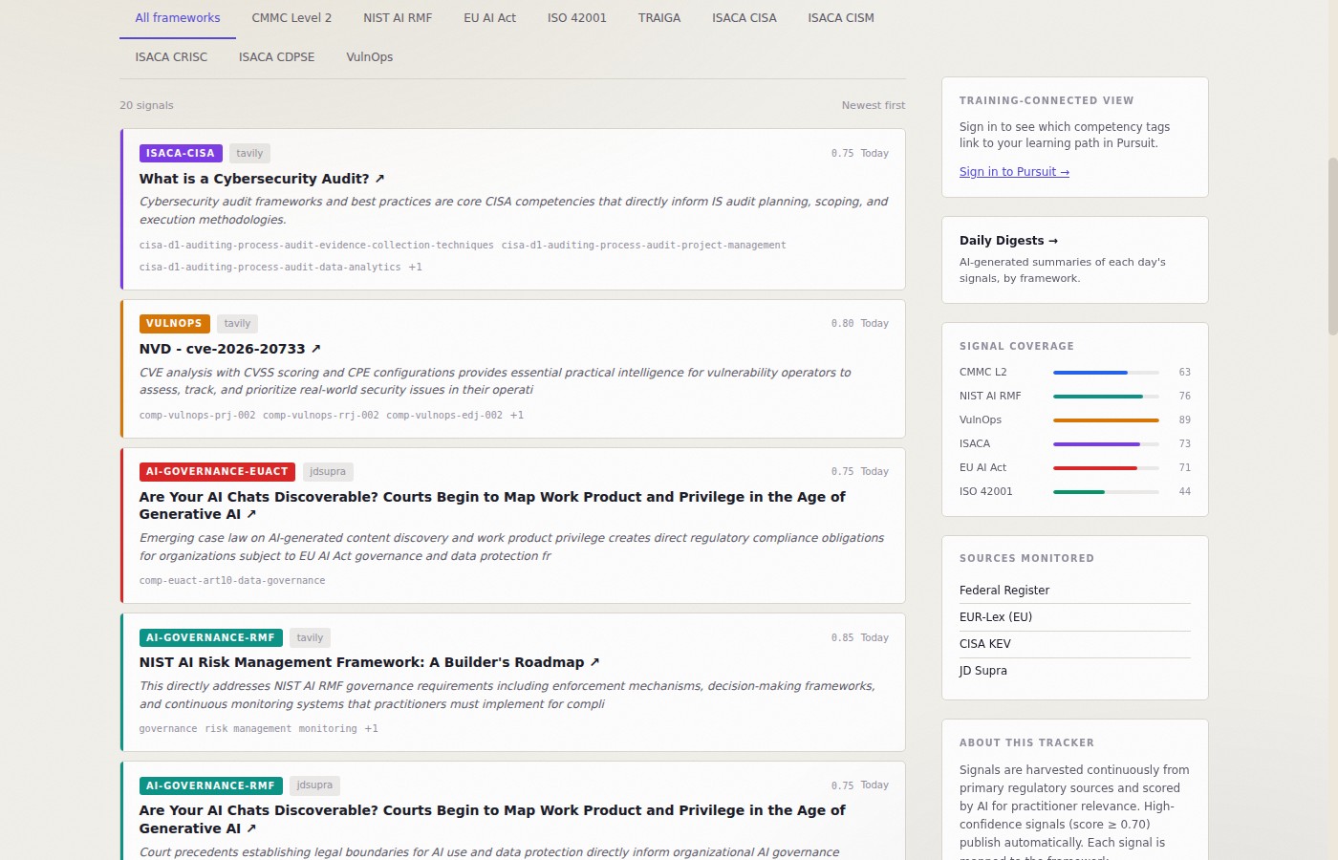The height and width of the screenshot is (860, 1338).
Task: Click the VulnOps value 89
Action: (1184, 420)
